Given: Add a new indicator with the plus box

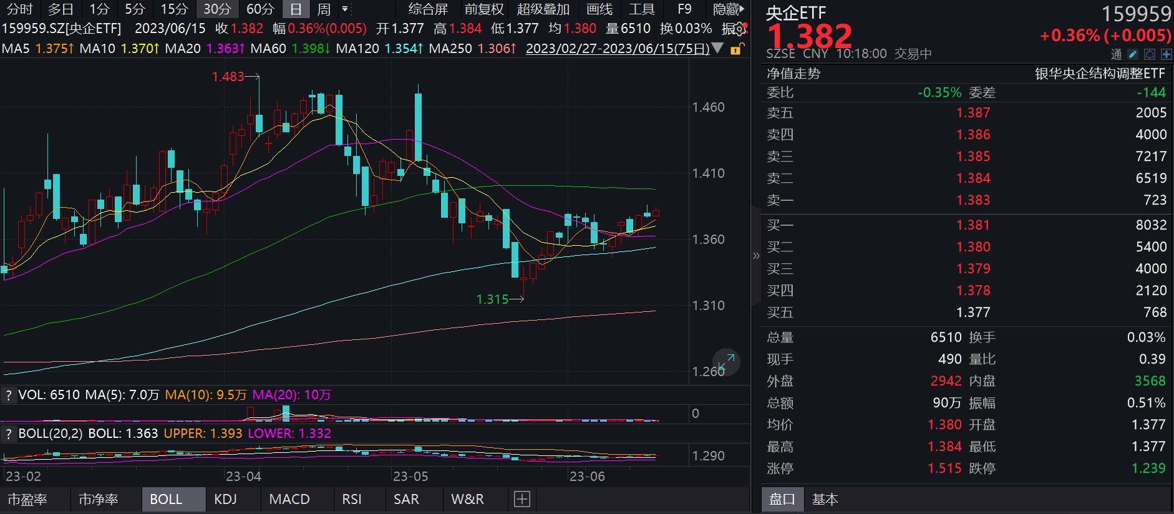Looking at the screenshot, I should point(522,499).
